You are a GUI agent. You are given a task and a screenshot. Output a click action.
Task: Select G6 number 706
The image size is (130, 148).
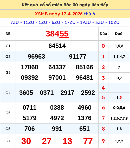pos(30,129)
